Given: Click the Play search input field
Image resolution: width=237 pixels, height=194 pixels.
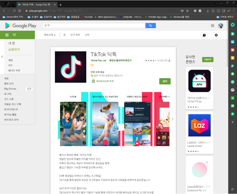Looking at the screenshot, I should 94,26.
